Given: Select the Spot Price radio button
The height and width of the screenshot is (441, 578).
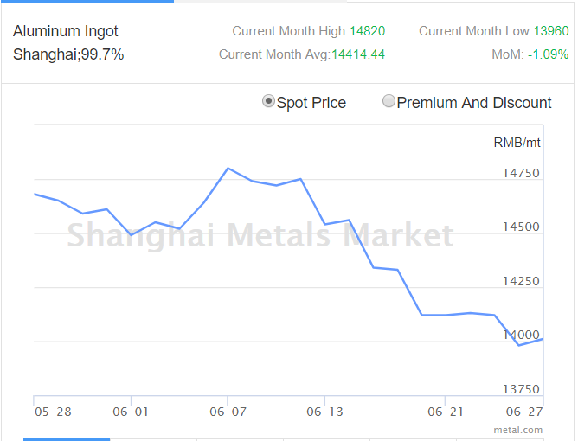Looking at the screenshot, I should [x=268, y=101].
